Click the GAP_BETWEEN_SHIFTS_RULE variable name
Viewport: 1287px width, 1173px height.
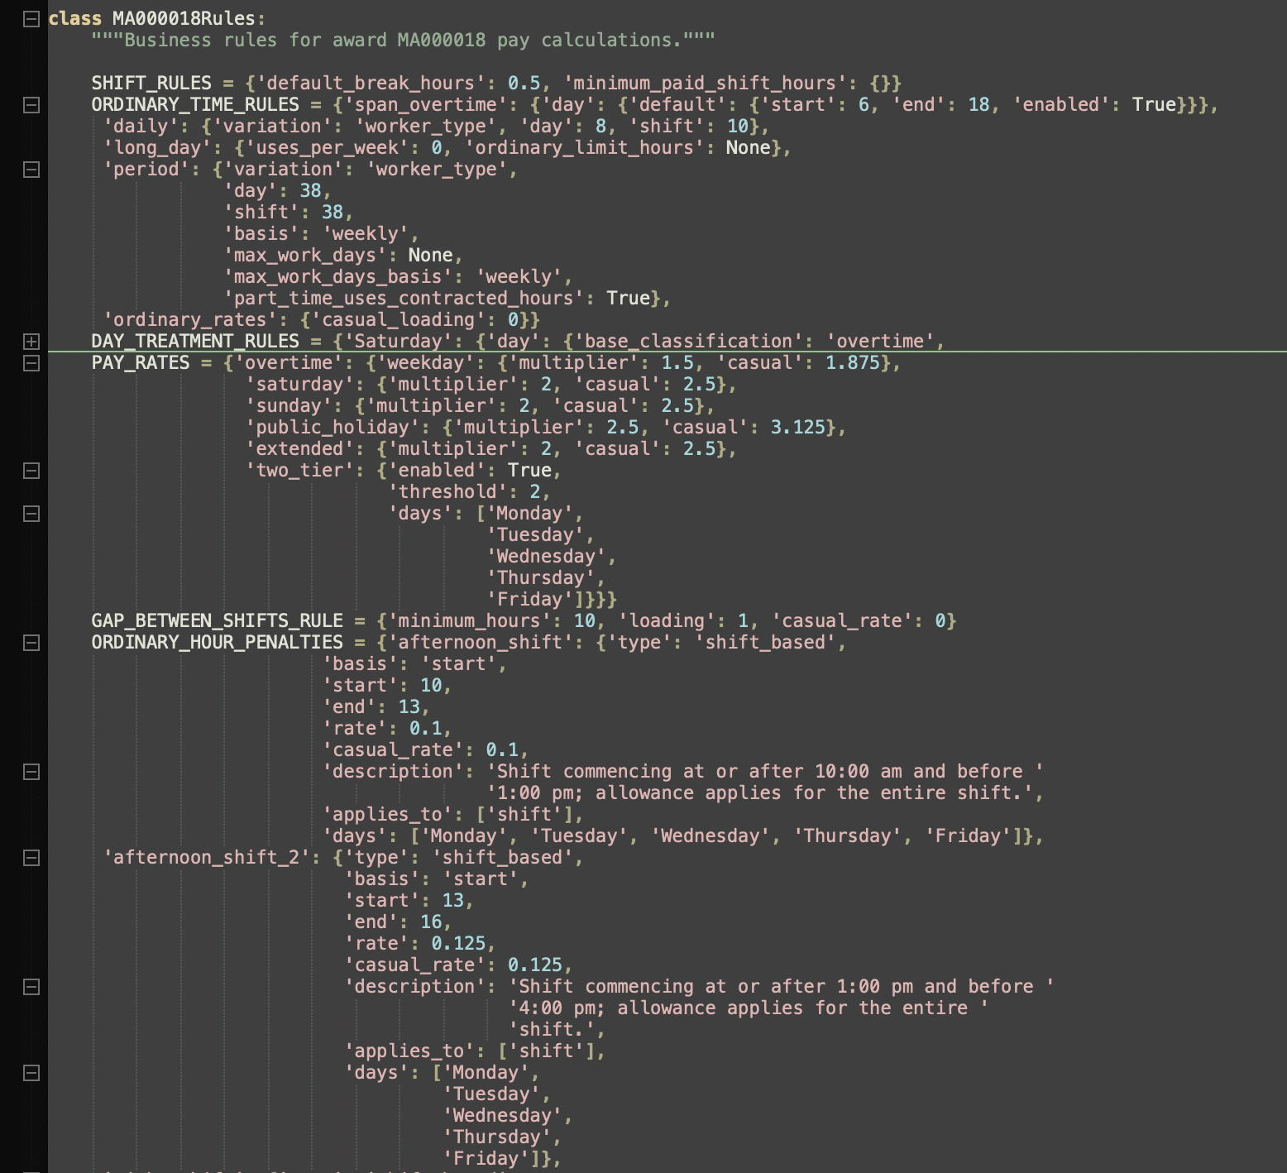pos(217,620)
